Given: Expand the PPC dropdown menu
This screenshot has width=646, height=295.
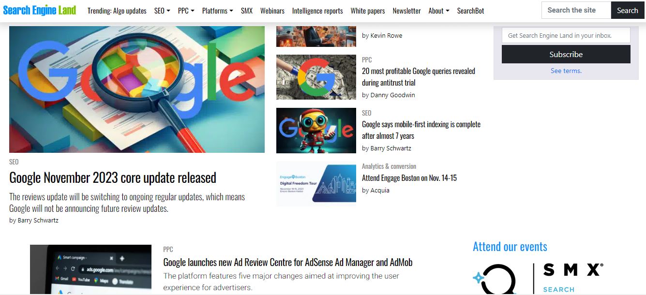Looking at the screenshot, I should (186, 11).
